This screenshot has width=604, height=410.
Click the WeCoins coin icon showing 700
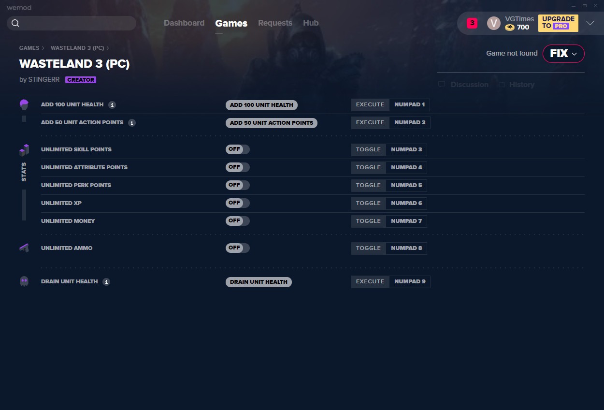click(x=510, y=28)
